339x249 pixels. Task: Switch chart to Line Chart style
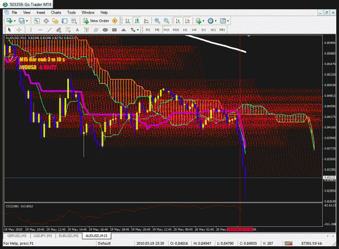point(146,21)
